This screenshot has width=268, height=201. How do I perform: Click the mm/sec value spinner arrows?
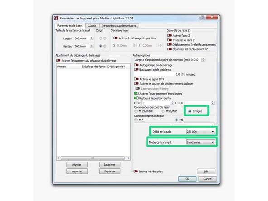point(183,74)
